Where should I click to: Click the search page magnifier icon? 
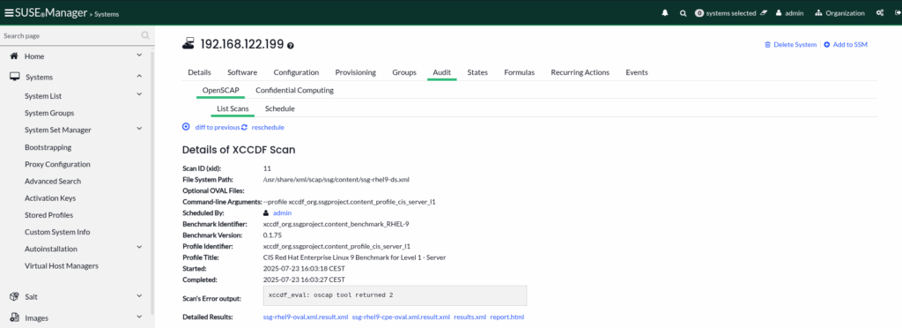145,35
